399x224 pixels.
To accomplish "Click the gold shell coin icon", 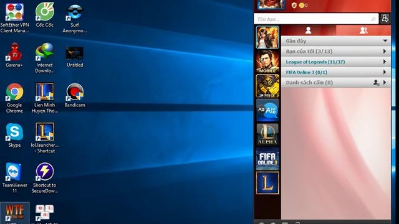I will click(302, 5).
